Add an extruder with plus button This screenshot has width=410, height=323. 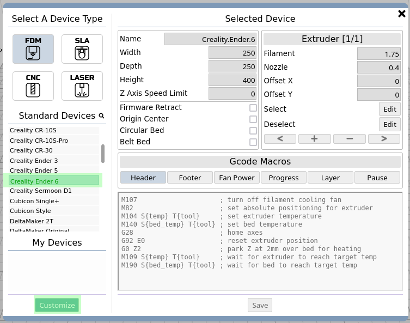[x=314, y=138]
